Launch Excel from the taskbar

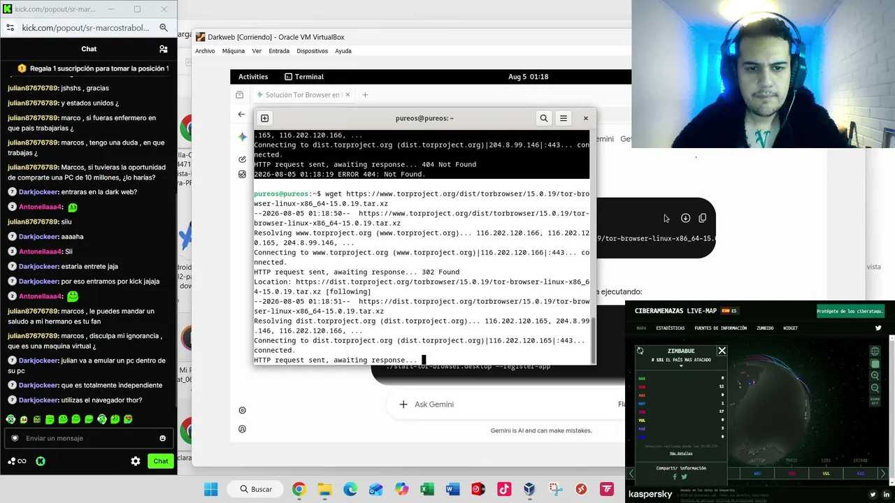point(427,489)
